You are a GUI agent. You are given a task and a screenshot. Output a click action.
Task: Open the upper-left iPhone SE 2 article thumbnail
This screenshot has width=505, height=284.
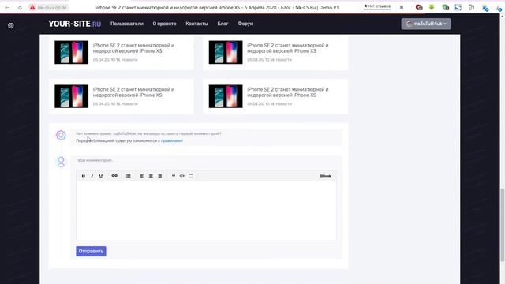tap(72, 52)
